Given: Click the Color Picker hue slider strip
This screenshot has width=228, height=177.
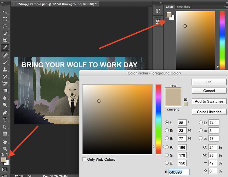Looking at the screenshot, I should tap(158, 119).
